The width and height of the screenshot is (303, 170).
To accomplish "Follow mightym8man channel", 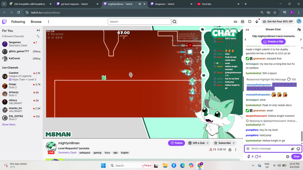I will (176, 143).
